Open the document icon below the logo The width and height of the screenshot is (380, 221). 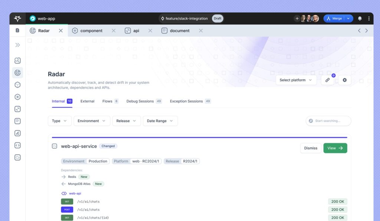(17, 30)
